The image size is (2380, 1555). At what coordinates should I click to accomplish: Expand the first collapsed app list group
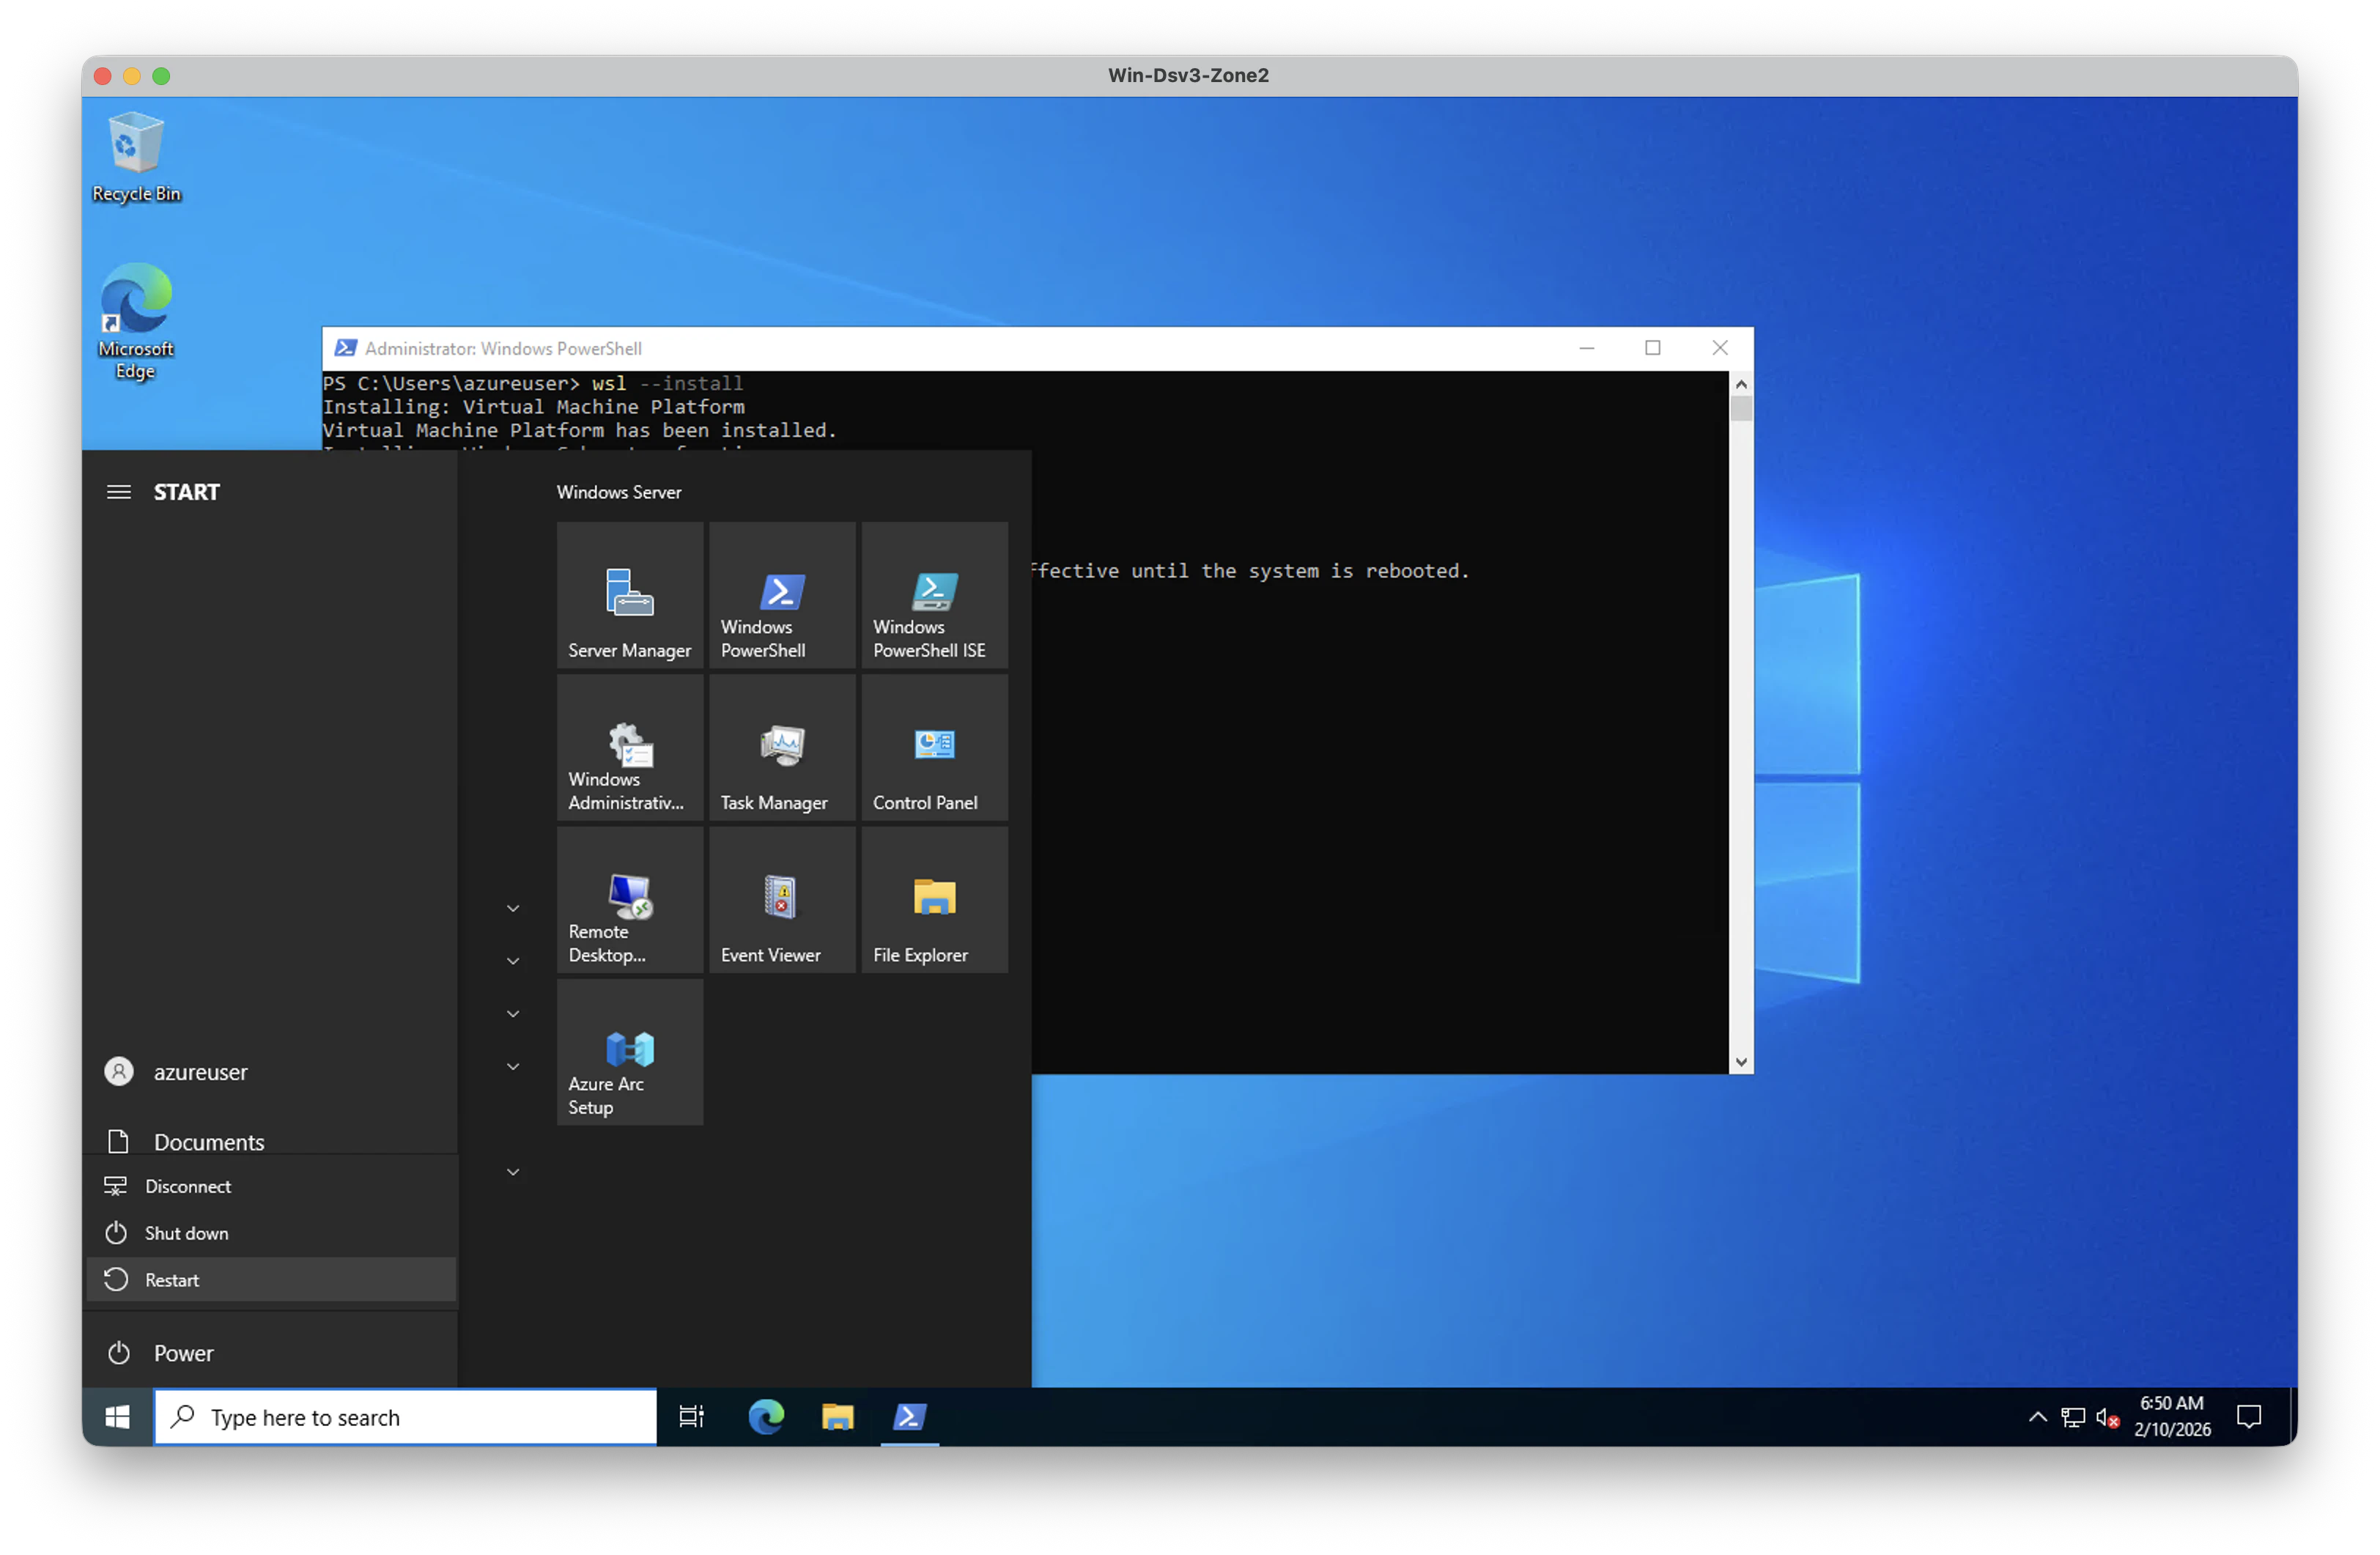(x=513, y=908)
